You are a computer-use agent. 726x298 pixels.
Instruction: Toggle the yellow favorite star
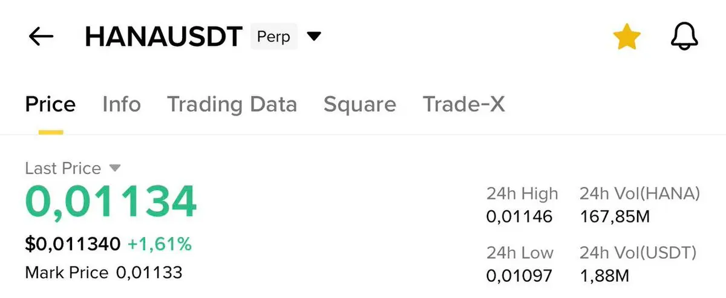click(626, 37)
